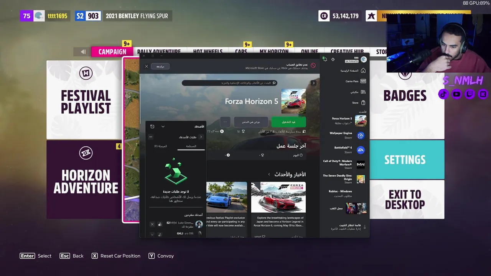This screenshot has width=491, height=276.
Task: Click the Kick icon in stream overlay
Action: point(483,94)
